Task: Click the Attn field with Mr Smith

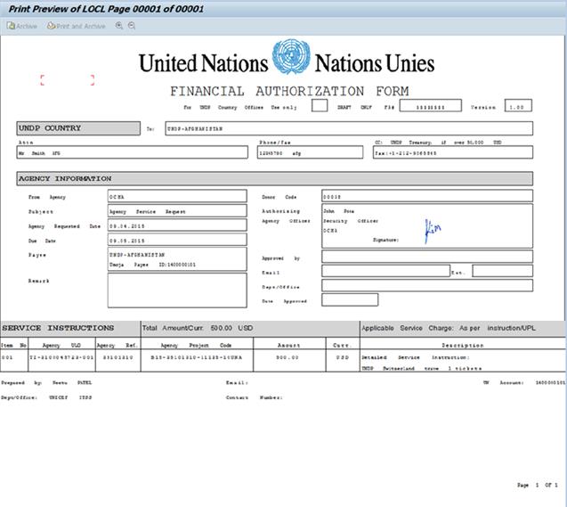Action: point(132,152)
